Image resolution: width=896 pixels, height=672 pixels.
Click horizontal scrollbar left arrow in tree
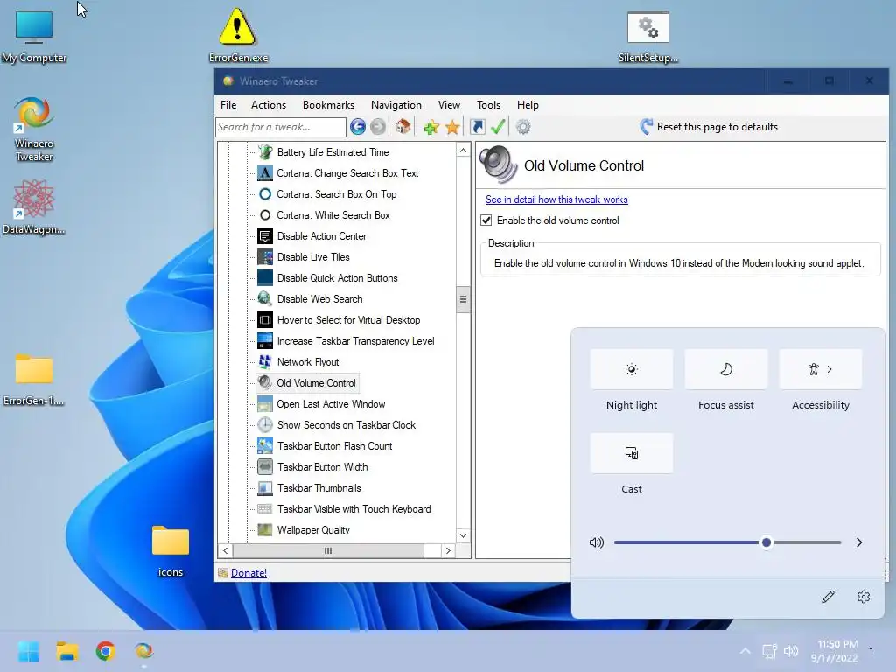tap(226, 551)
